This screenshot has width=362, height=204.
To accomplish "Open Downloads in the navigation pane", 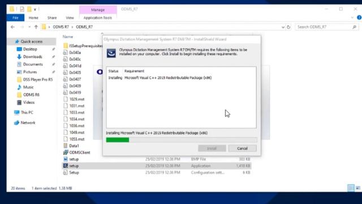I will pyautogui.click(x=33, y=57).
